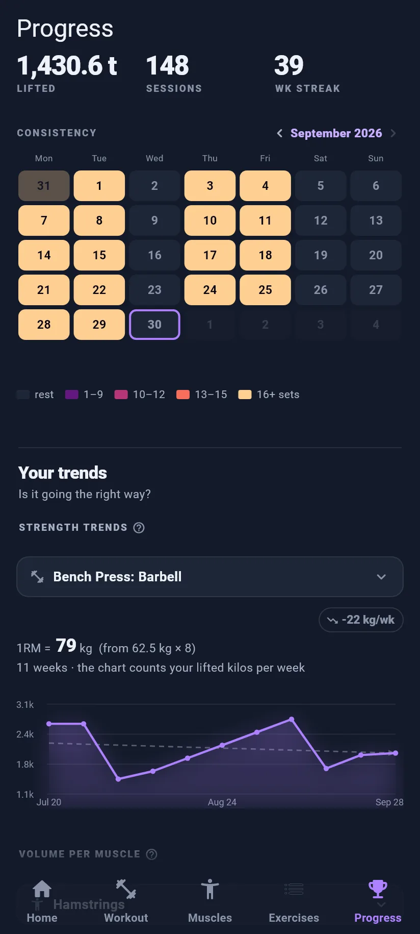
Task: Go to previous month arrow
Action: [x=279, y=133]
